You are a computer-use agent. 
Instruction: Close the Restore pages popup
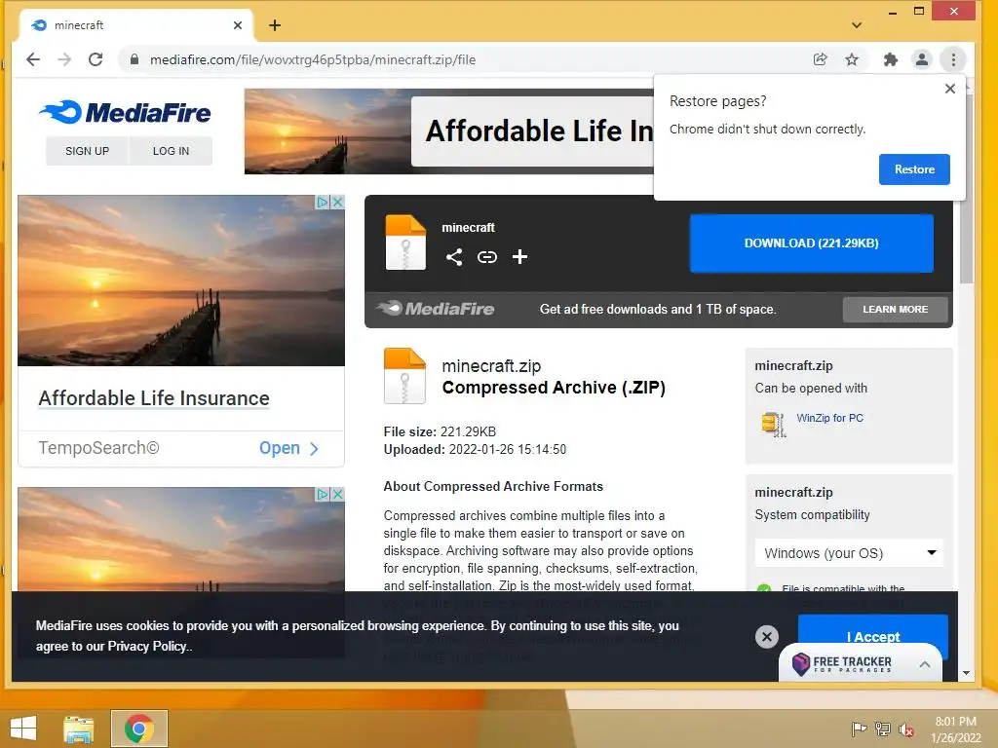tap(949, 89)
